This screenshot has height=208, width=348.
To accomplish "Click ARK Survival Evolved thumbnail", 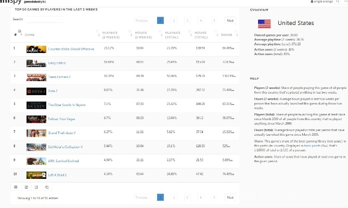I will click(36, 161).
